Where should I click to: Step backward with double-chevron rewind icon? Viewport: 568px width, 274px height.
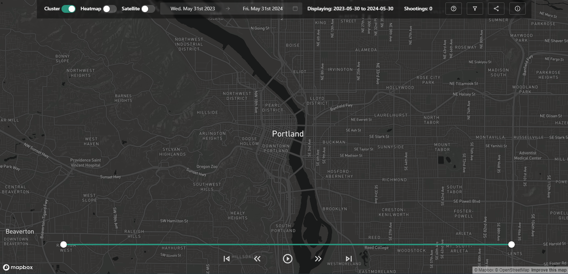(257, 259)
